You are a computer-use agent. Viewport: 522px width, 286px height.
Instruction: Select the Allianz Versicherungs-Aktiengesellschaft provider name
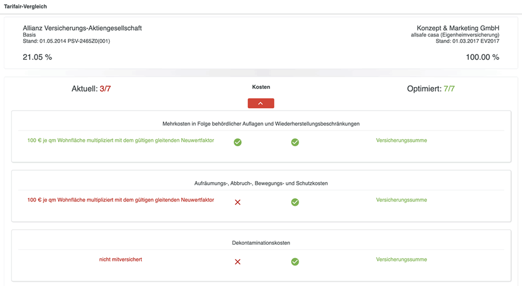tap(82, 28)
